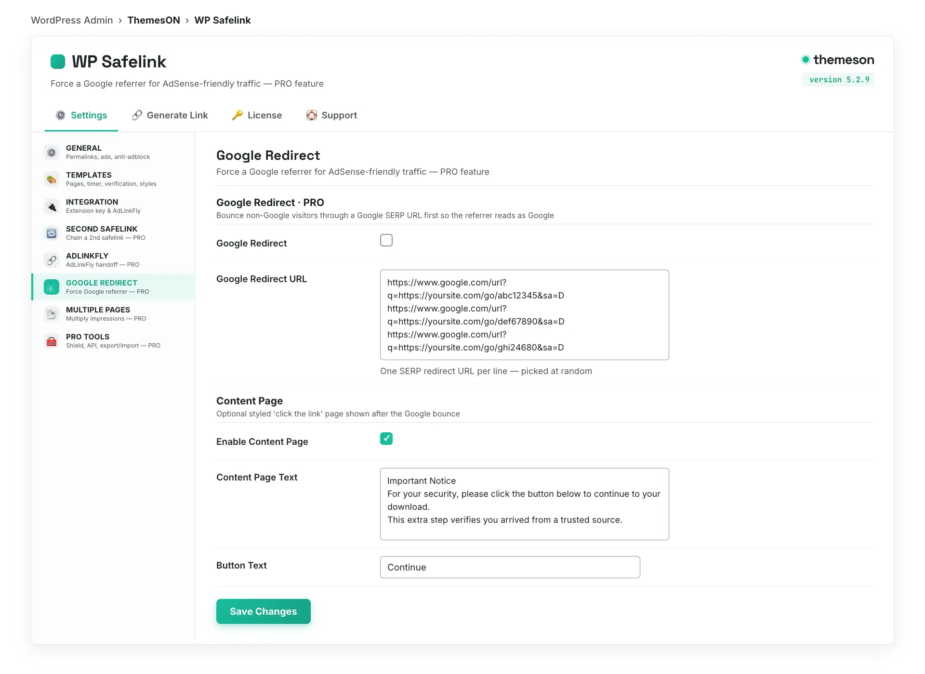
Task: Uncheck the Enable Content Page checkbox
Action: pos(386,439)
